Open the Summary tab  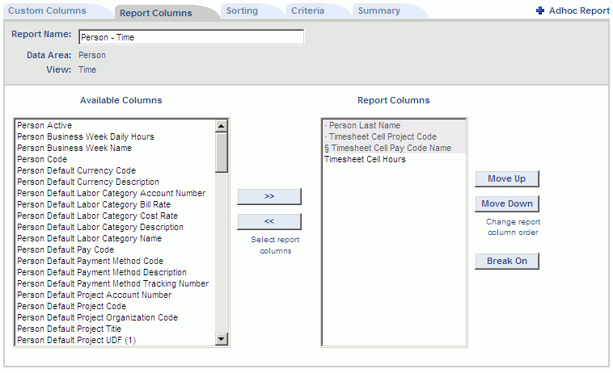click(x=379, y=10)
